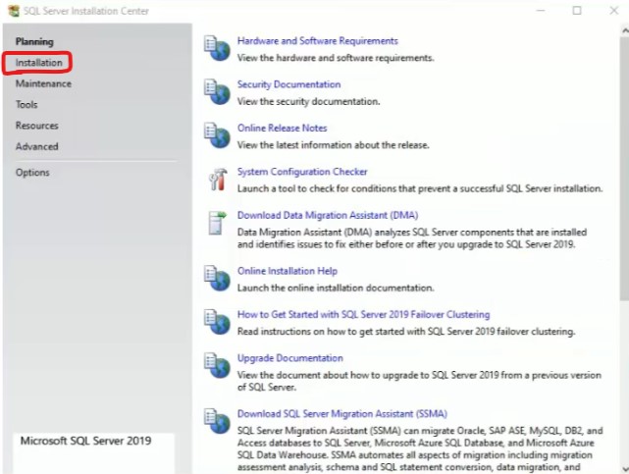
Task: Minimize the Installation Center window
Action: (x=541, y=11)
